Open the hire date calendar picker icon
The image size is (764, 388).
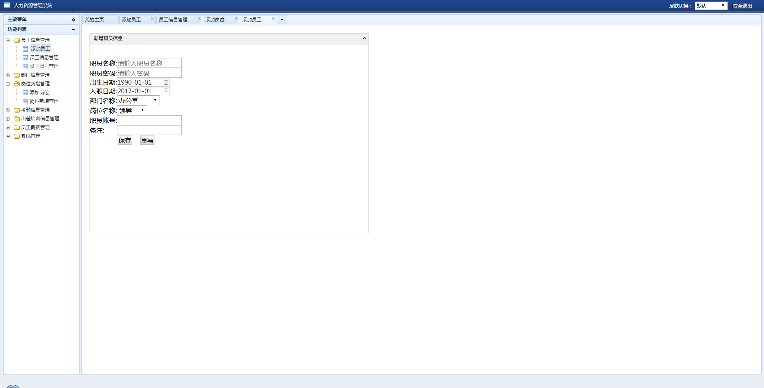pyautogui.click(x=166, y=91)
